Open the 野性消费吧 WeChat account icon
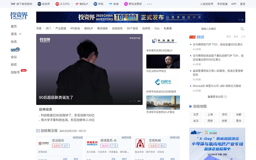The width and height of the screenshot is (256, 160). point(126,4)
